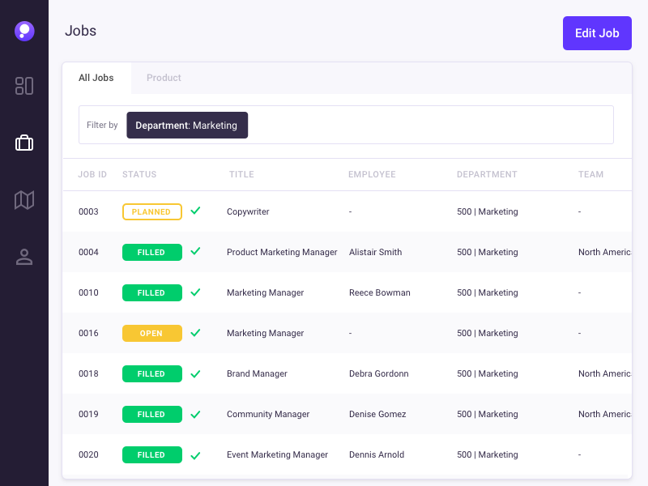Click the green checkmark in row 0004
Screen dimensions: 648x486
pos(195,251)
